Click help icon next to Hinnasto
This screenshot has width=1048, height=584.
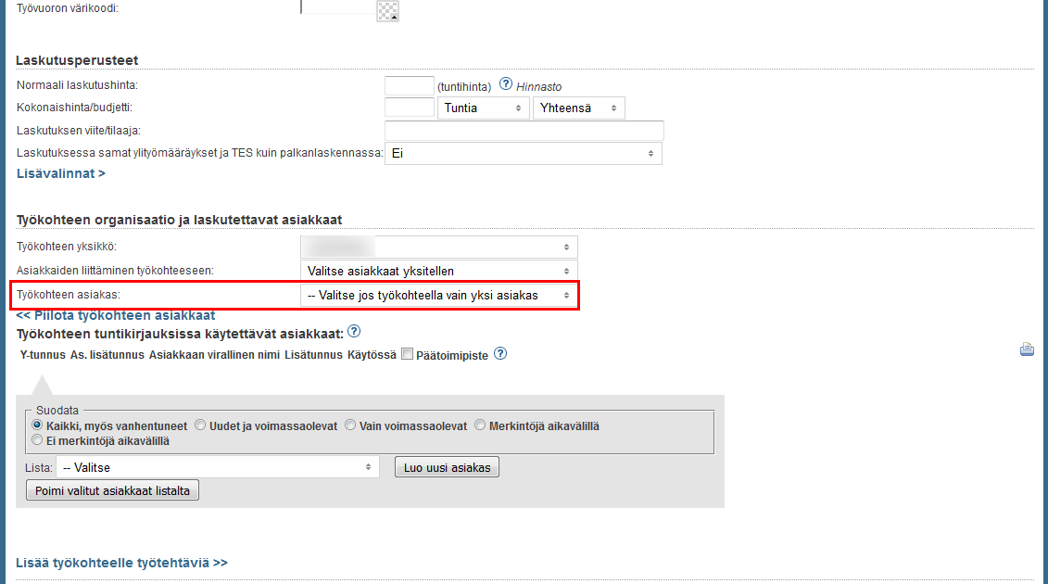506,84
